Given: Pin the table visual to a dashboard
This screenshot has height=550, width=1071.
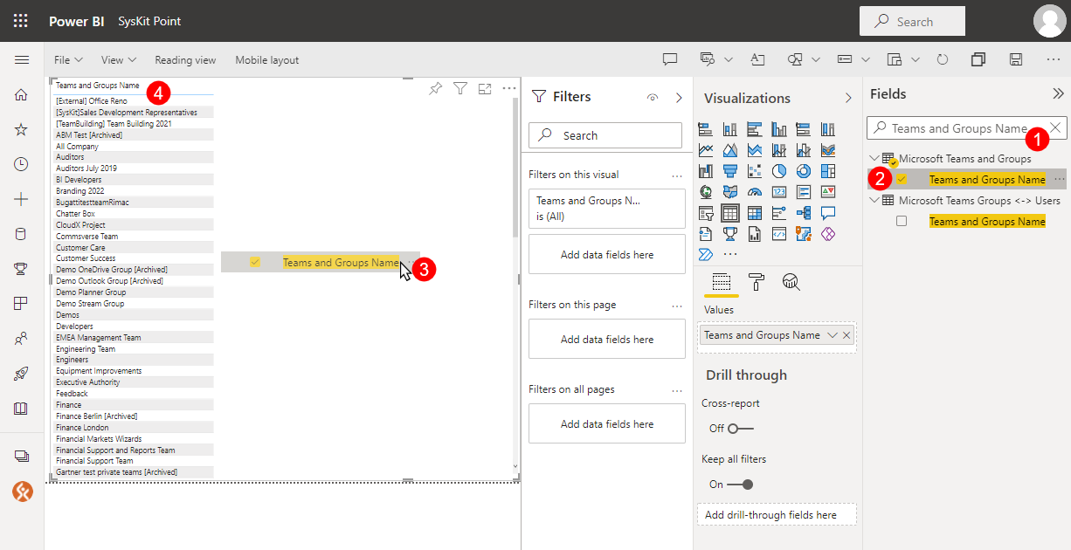Looking at the screenshot, I should coord(435,88).
